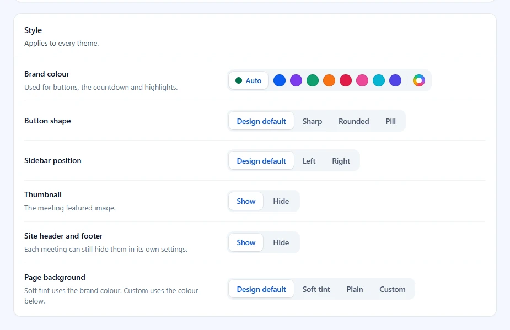This screenshot has width=510, height=330.
Task: Pick the red brand colour swatch
Action: tap(346, 80)
